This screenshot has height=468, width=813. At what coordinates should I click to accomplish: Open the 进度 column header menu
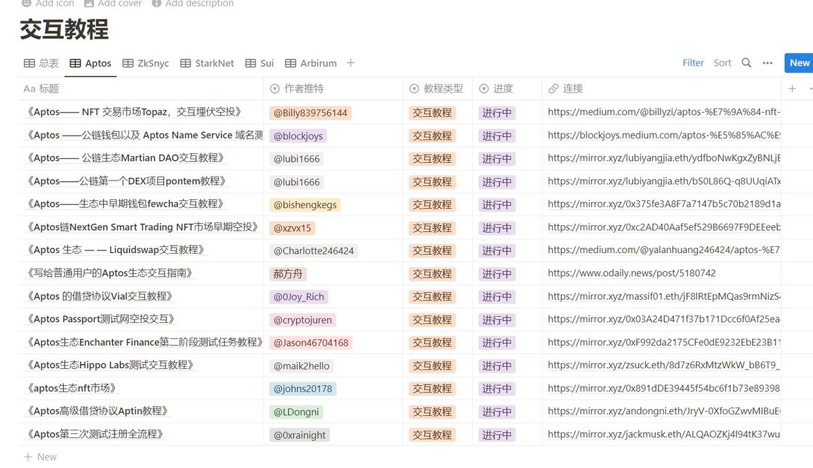click(x=507, y=88)
